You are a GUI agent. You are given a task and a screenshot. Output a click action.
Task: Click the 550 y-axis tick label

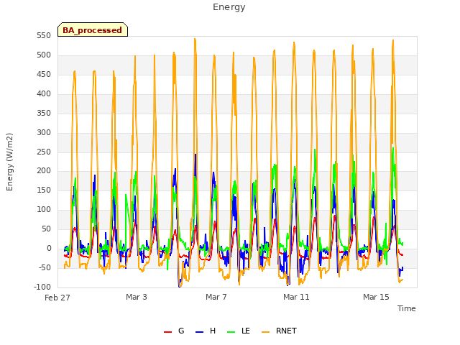[x=44, y=35]
